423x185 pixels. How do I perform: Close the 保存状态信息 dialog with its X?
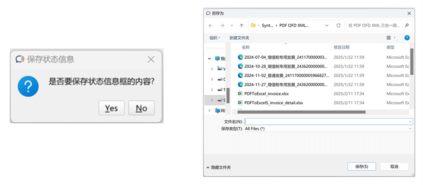(x=151, y=59)
